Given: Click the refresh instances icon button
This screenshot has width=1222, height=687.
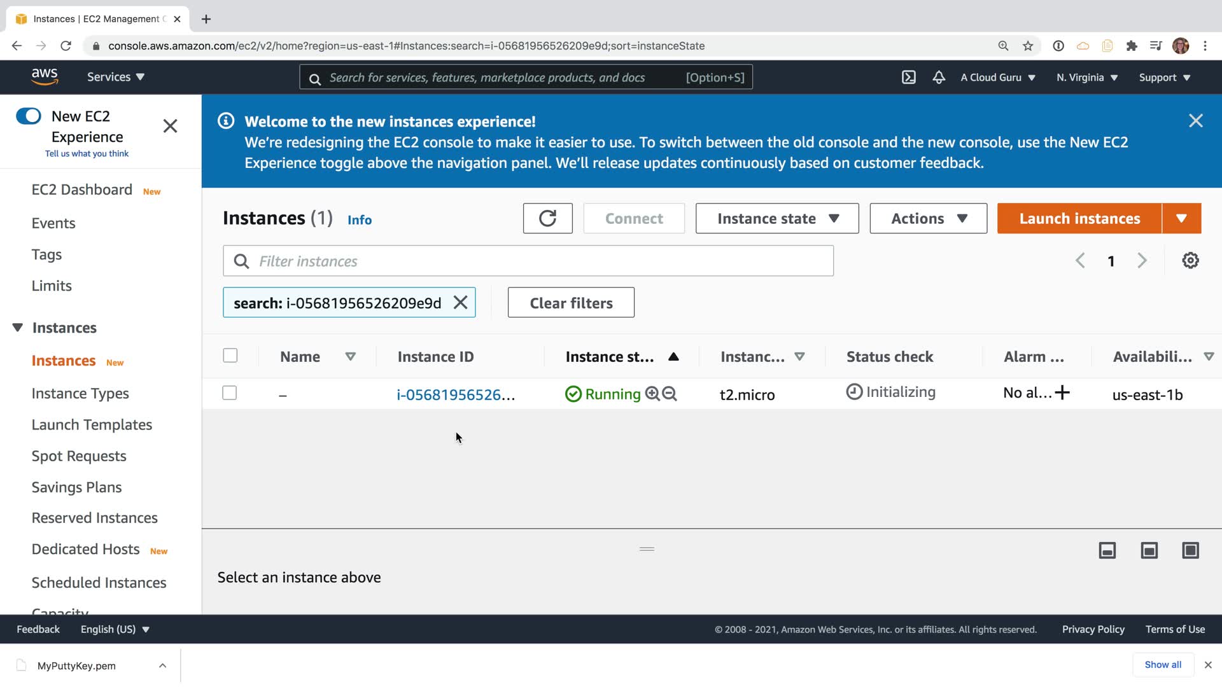Looking at the screenshot, I should click(547, 218).
